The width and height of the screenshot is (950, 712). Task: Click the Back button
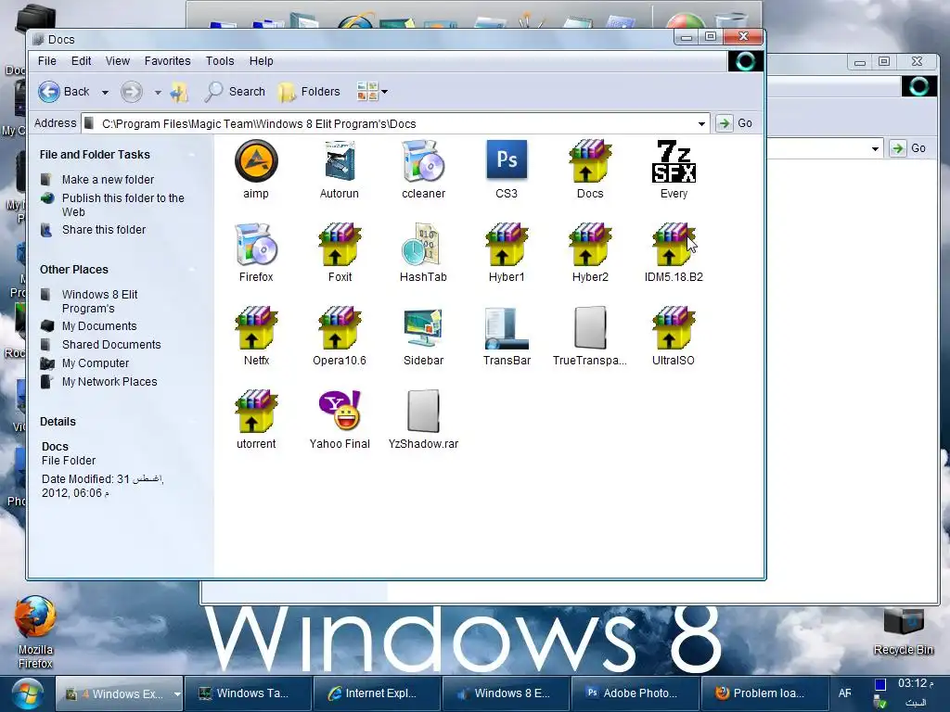point(64,92)
